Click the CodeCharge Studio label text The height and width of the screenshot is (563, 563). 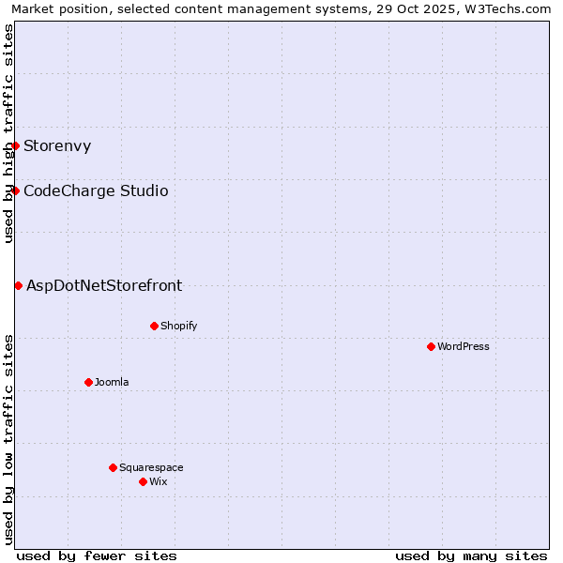click(96, 190)
